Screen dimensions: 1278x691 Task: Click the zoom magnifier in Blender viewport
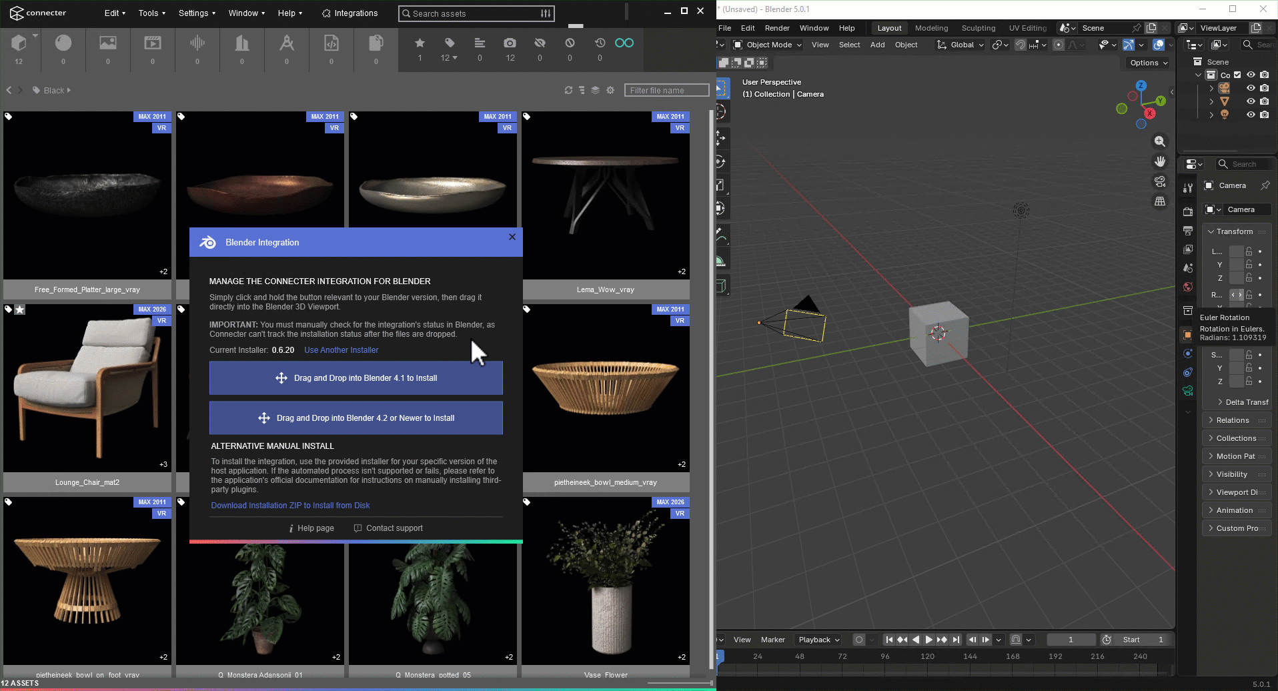pyautogui.click(x=1160, y=141)
